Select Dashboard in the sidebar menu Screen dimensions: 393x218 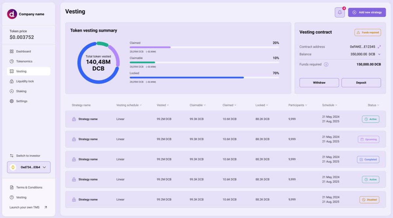(22, 51)
